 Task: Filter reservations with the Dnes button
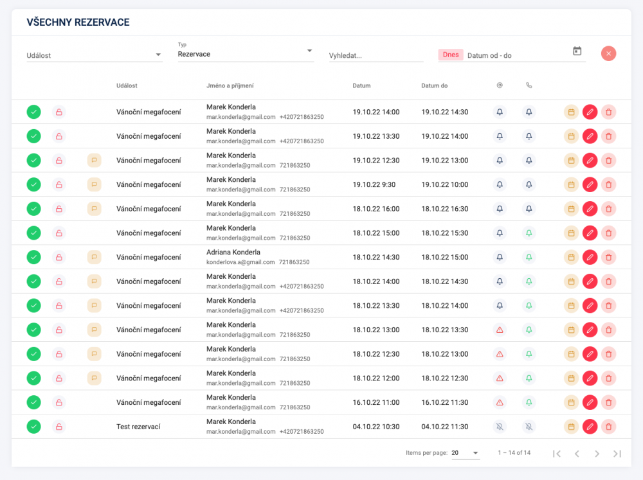pyautogui.click(x=451, y=55)
